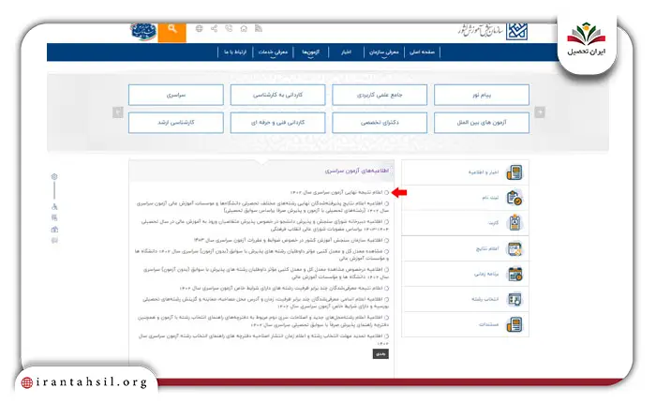Expand the آزمون‌ها menu

coord(310,52)
